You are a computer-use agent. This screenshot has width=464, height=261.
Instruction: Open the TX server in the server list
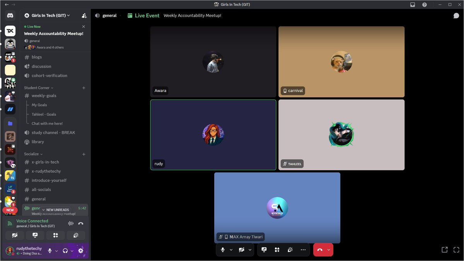(x=10, y=31)
